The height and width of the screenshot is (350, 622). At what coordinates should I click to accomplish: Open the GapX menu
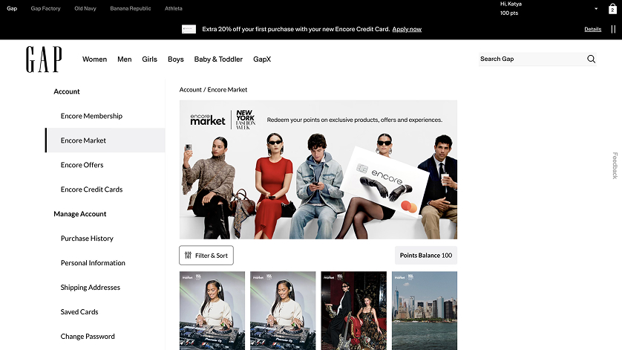(262, 59)
